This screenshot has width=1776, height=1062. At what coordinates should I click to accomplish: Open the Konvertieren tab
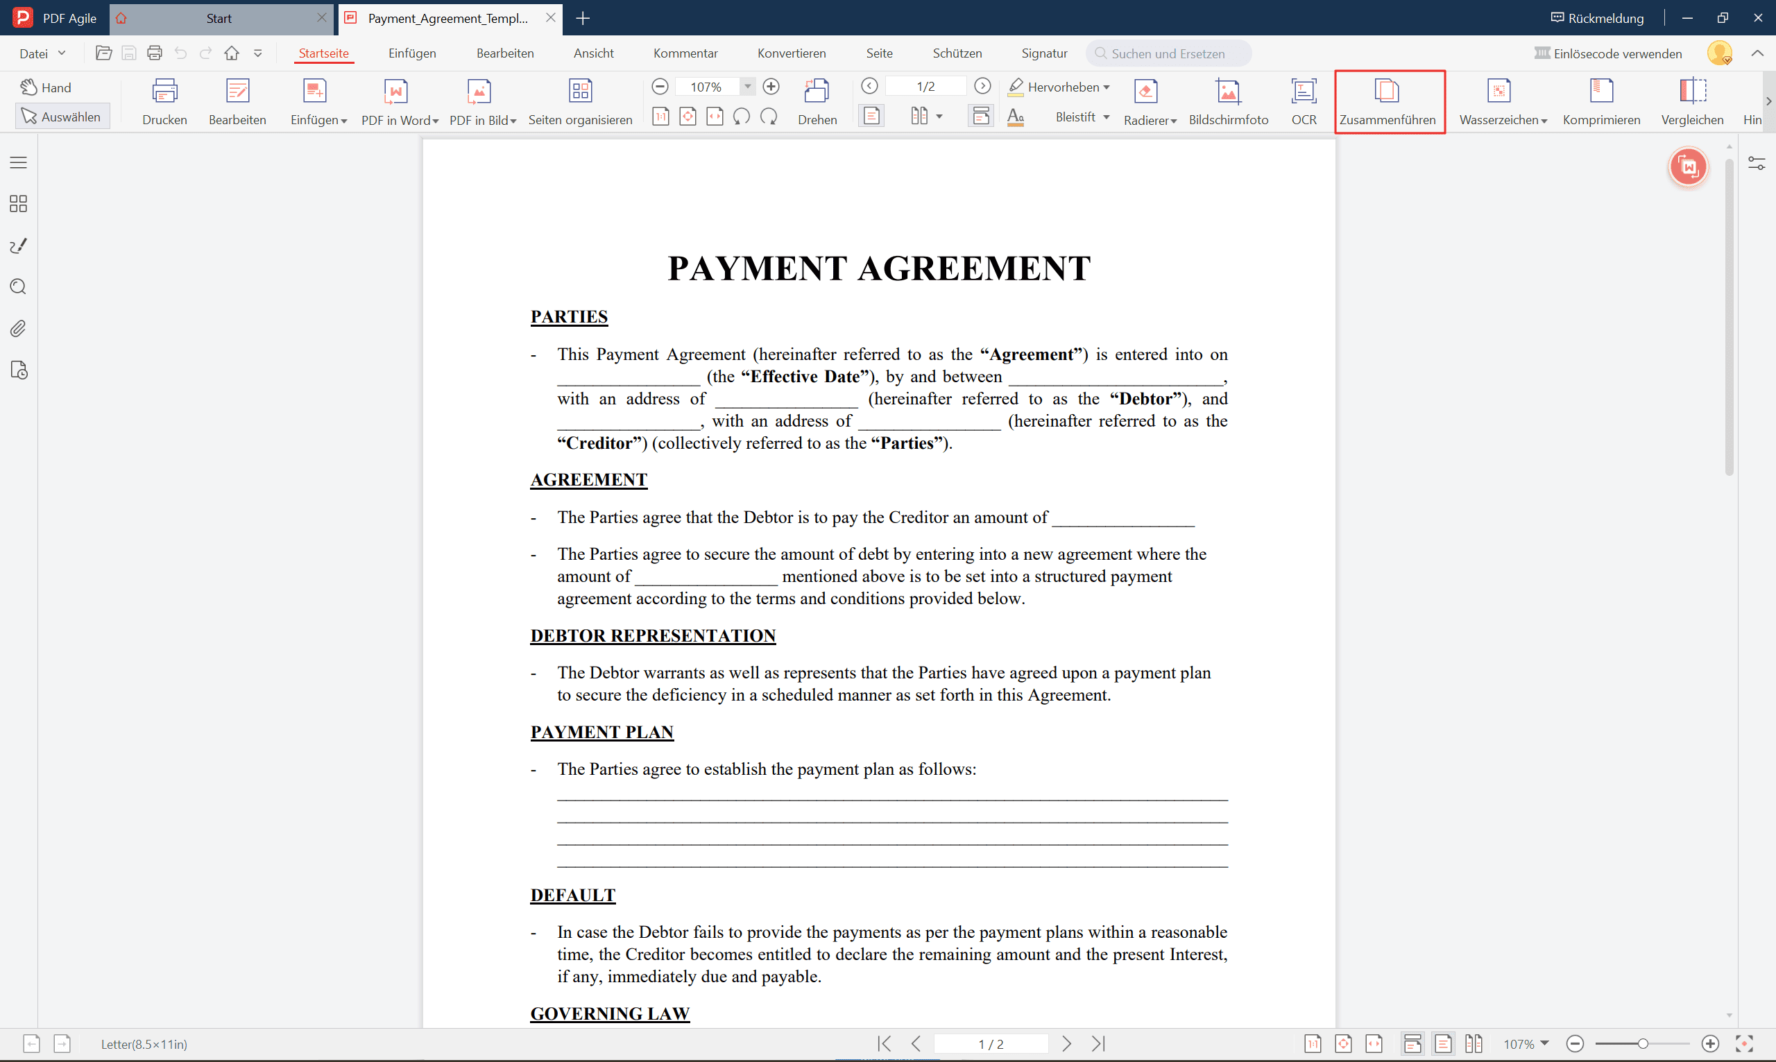pyautogui.click(x=792, y=53)
